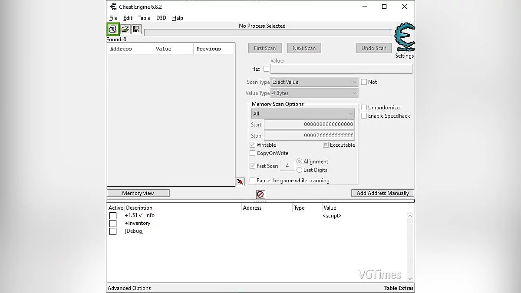
Task: Open the Table menu
Action: pyautogui.click(x=144, y=18)
